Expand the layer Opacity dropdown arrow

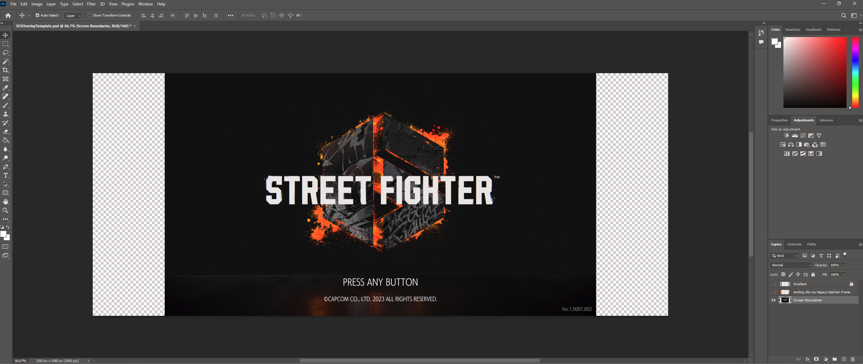click(x=844, y=265)
